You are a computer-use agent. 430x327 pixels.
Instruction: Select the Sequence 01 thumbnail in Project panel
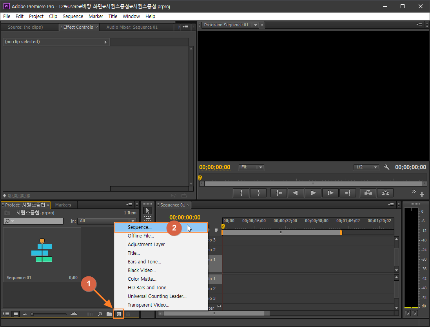tap(42, 254)
